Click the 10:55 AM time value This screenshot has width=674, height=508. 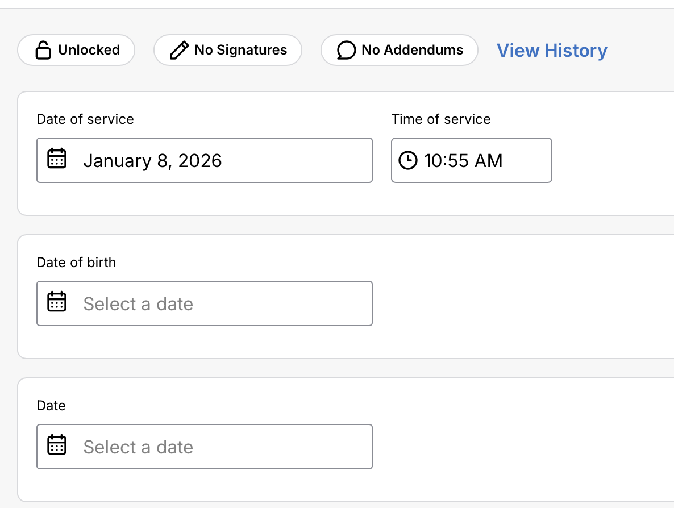tap(463, 161)
